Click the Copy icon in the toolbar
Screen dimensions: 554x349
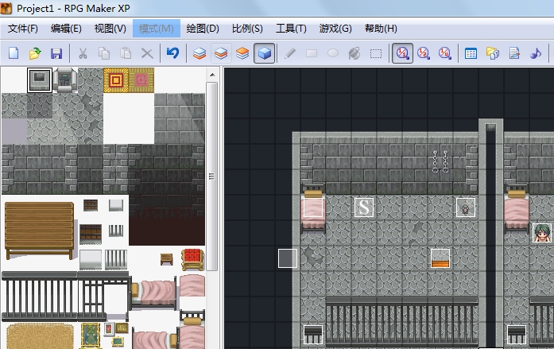tap(104, 53)
